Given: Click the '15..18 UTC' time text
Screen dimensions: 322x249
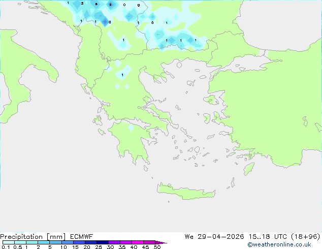Looking at the screenshot, I should point(268,237).
